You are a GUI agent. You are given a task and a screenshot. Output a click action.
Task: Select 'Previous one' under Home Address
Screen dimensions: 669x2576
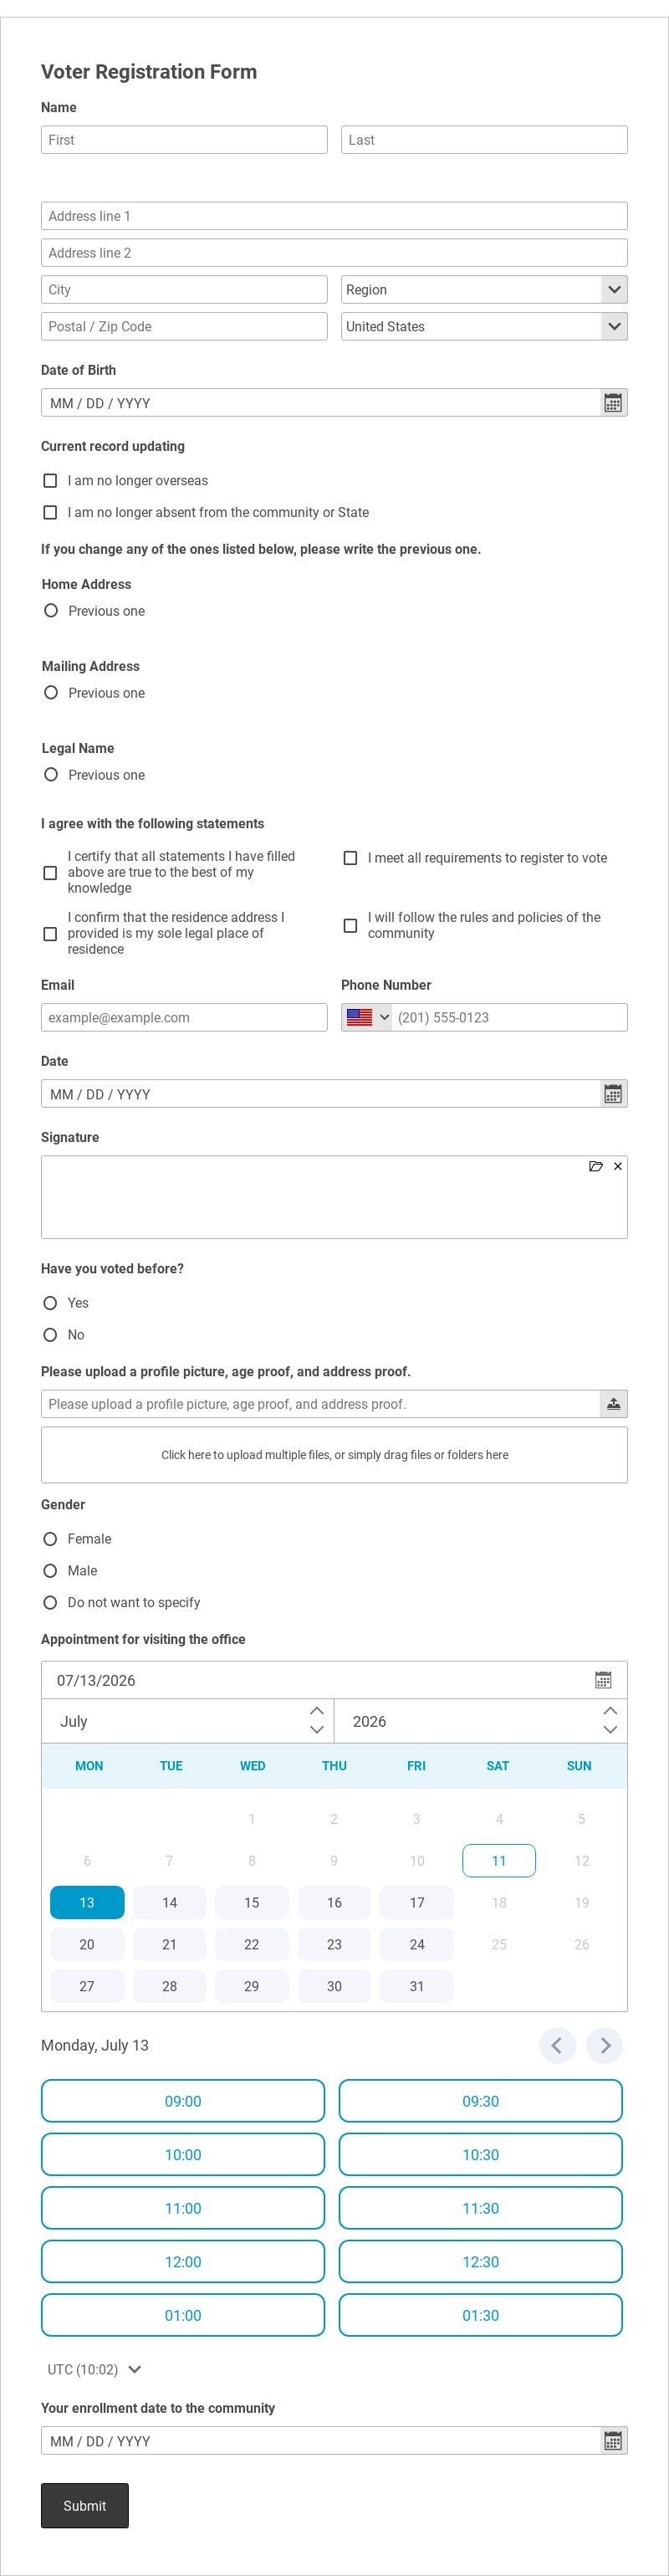(51, 610)
